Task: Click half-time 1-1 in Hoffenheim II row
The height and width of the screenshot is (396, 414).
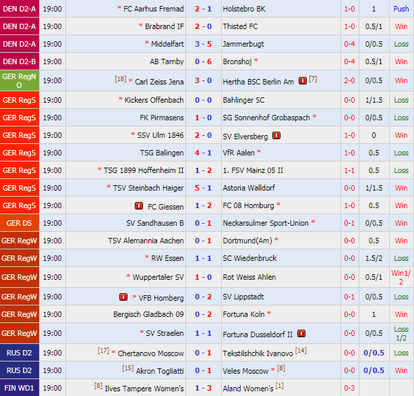Action: [x=349, y=170]
